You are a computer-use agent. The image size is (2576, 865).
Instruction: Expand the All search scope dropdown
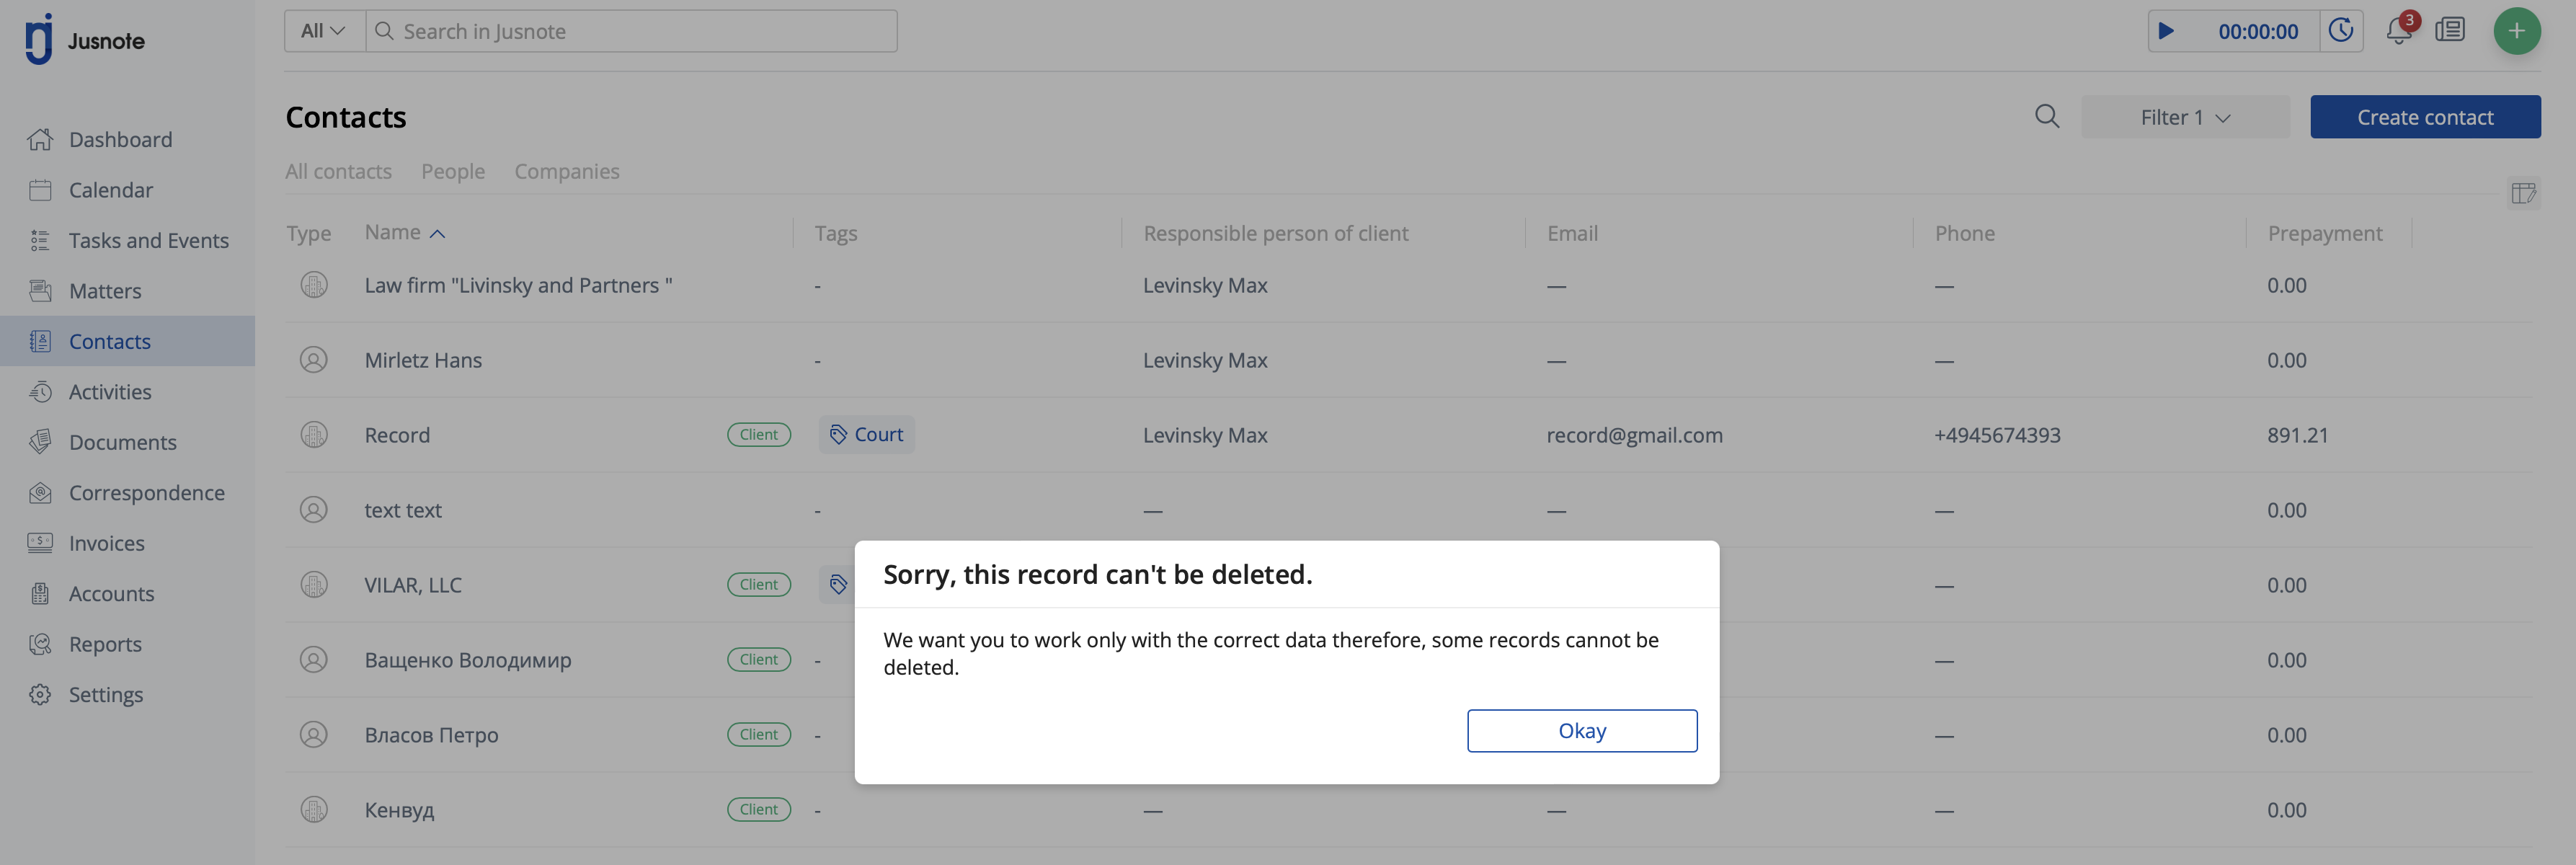click(x=323, y=31)
